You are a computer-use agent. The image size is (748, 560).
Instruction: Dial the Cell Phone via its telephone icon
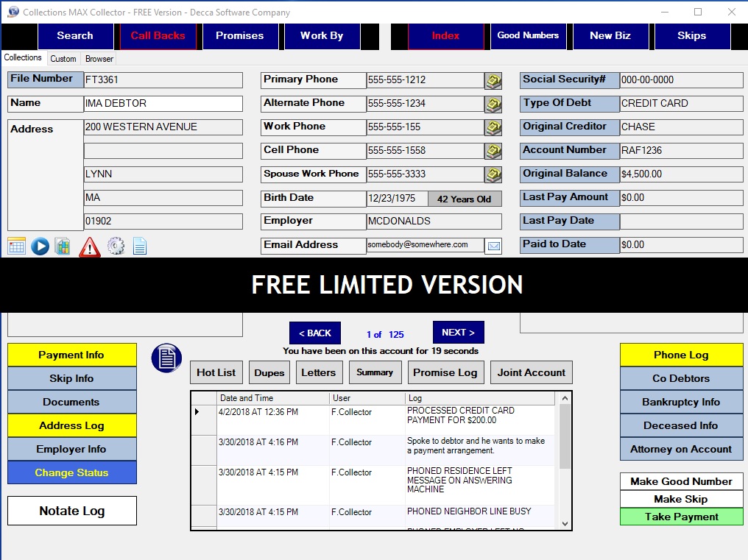[x=493, y=151]
